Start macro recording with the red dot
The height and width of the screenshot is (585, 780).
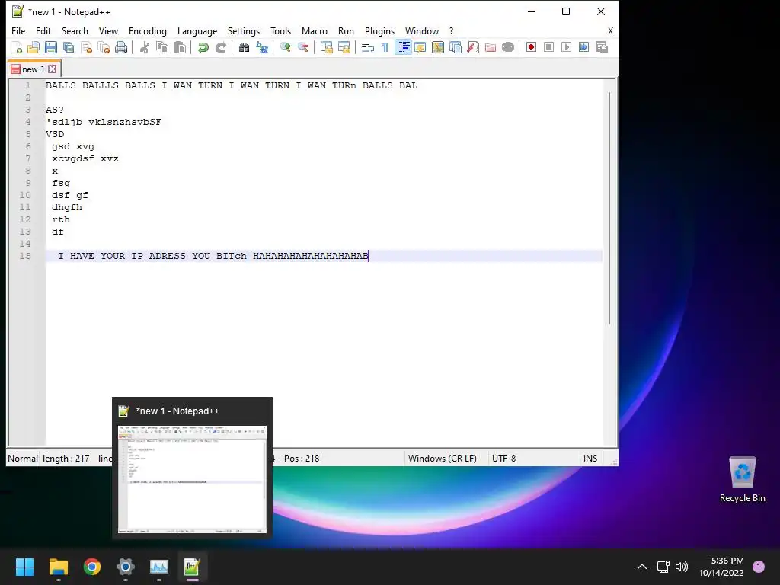531,47
